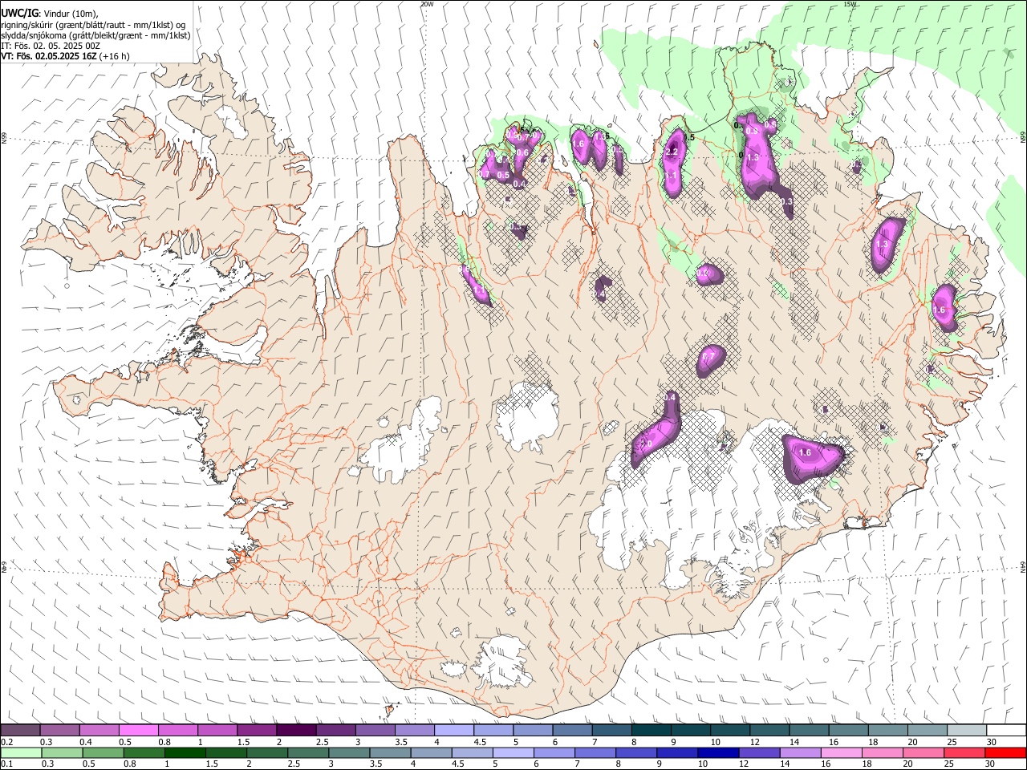
Task: Click the bottom-row light green swatch labeled 0.1
Action: [x=20, y=752]
